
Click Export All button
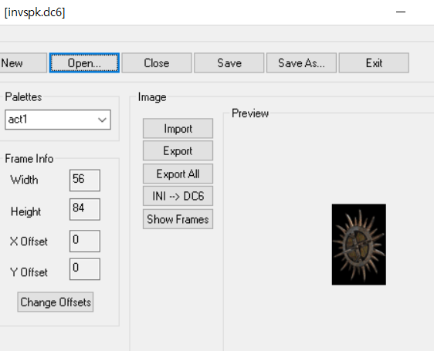click(x=178, y=174)
